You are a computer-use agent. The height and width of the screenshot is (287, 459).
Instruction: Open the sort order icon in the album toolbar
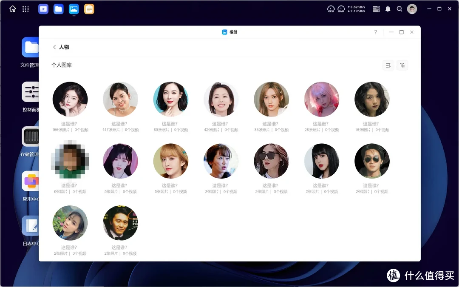point(388,65)
